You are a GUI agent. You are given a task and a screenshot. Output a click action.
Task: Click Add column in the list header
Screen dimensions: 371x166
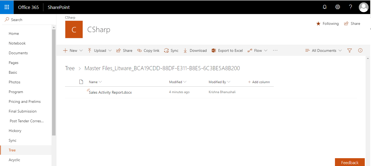click(259, 82)
